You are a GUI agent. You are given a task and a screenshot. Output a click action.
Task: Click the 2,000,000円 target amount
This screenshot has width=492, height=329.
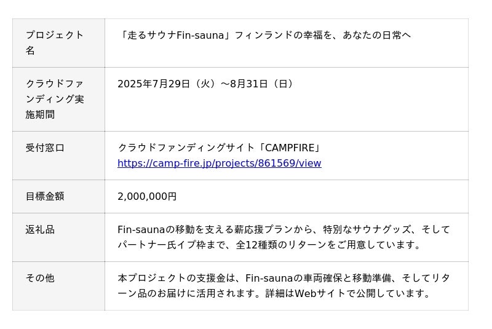click(x=147, y=196)
